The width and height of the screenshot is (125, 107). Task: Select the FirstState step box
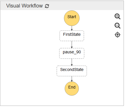72,36
